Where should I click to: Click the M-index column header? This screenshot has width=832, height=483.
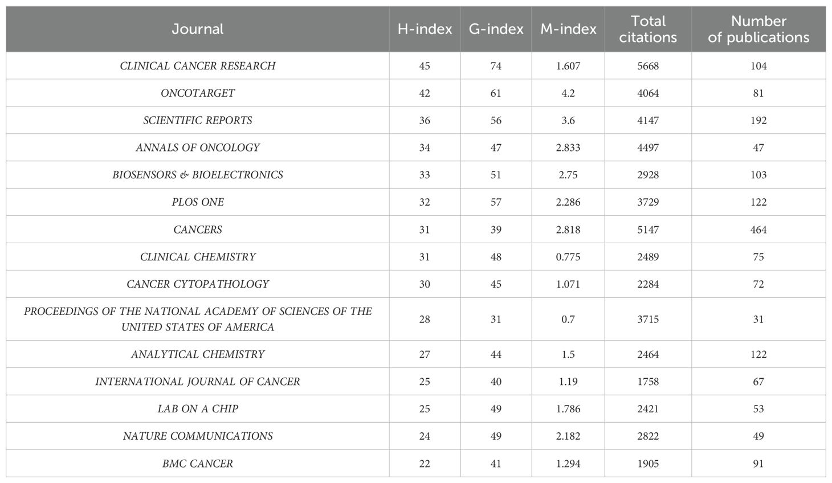[x=568, y=29]
